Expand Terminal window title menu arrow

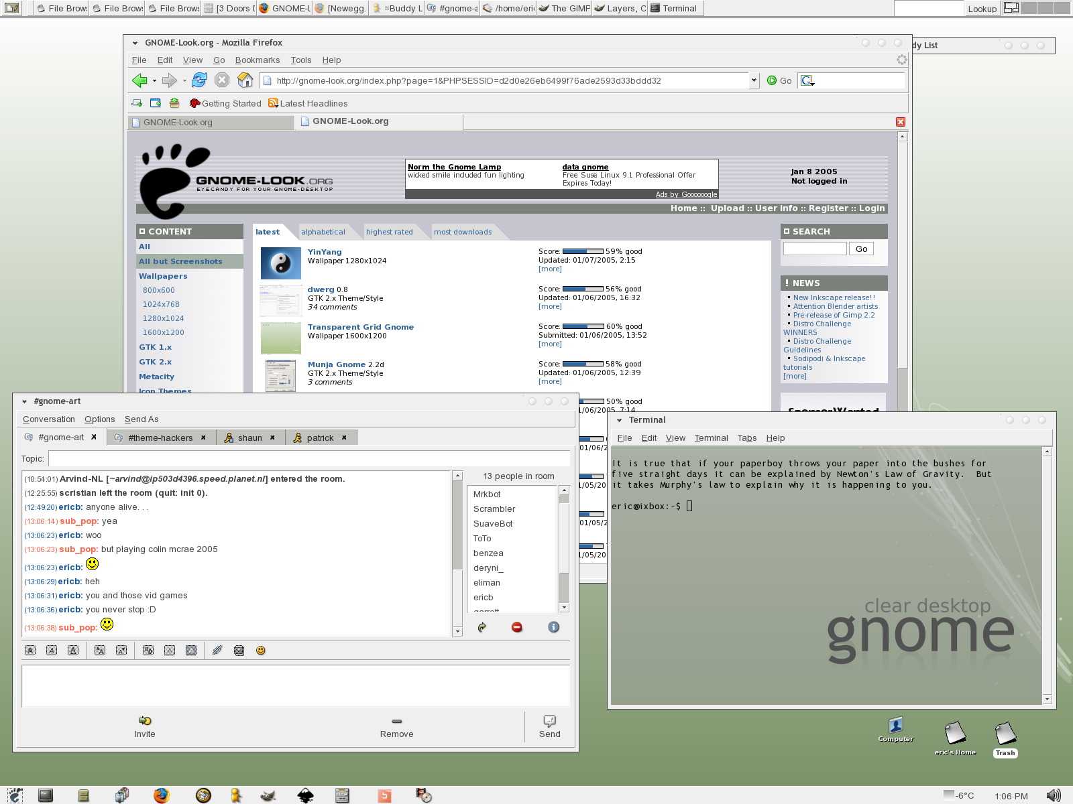(619, 421)
